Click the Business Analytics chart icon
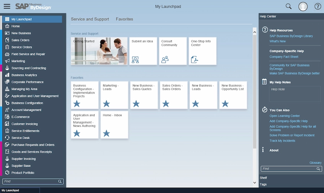 click(x=7, y=75)
